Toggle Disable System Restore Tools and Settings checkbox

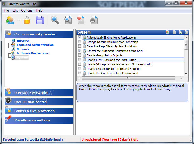click(79, 68)
